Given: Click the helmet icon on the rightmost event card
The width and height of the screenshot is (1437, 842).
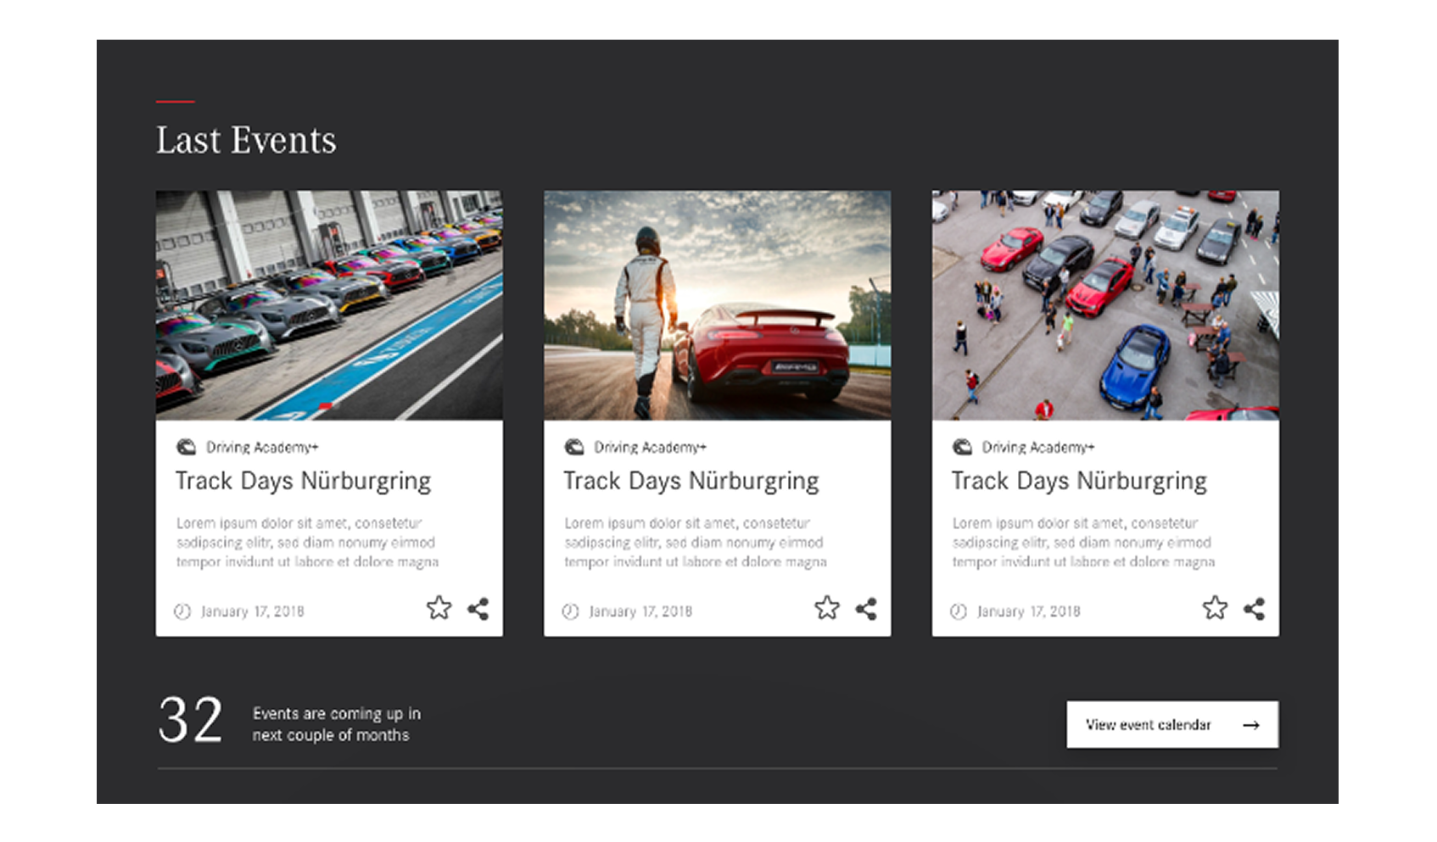Looking at the screenshot, I should click(964, 447).
